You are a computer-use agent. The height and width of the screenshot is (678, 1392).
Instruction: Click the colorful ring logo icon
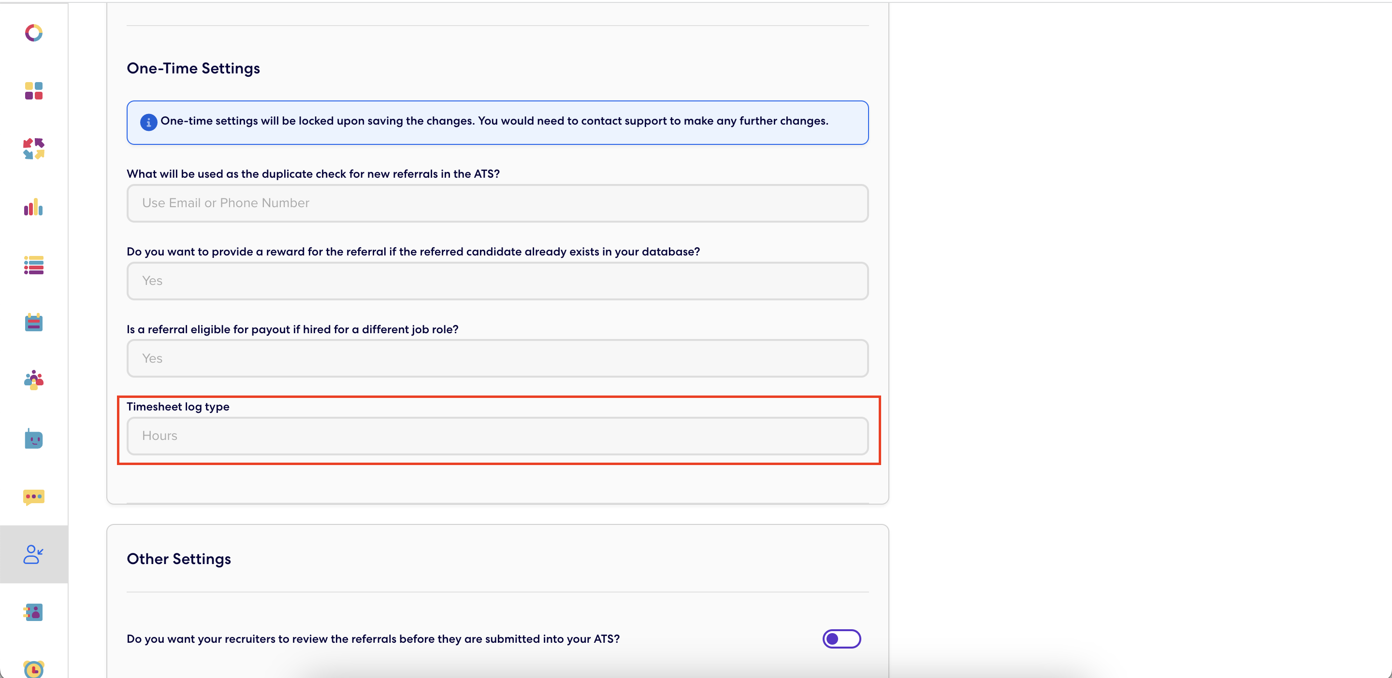pyautogui.click(x=33, y=33)
